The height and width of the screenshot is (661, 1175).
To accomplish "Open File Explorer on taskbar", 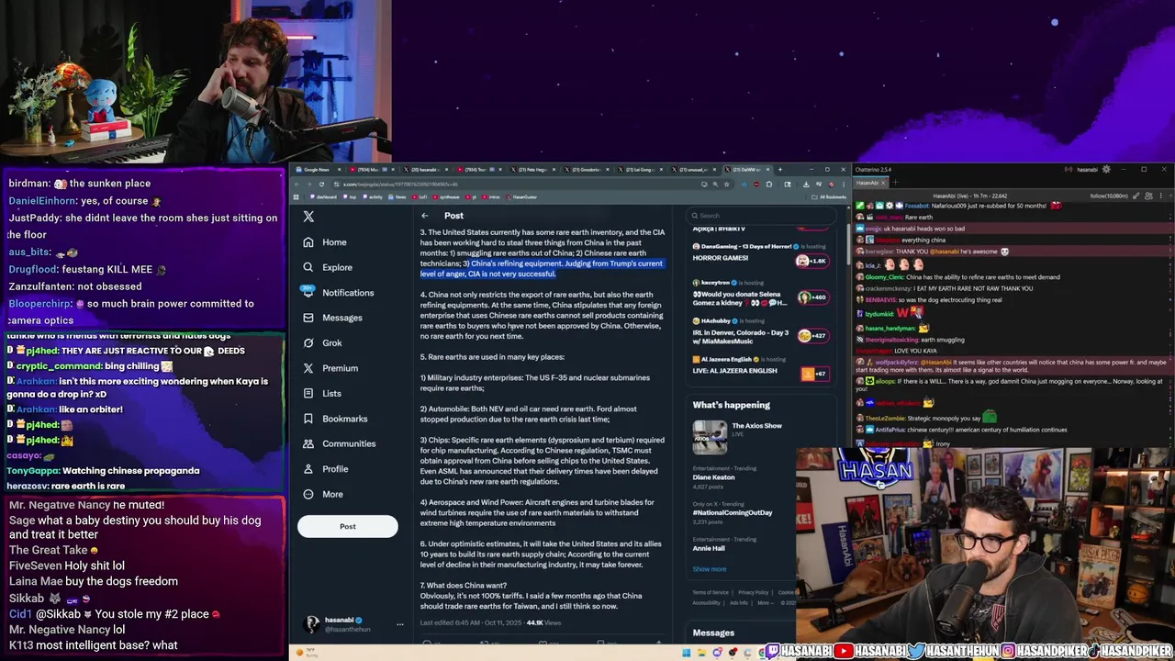I will tap(702, 653).
